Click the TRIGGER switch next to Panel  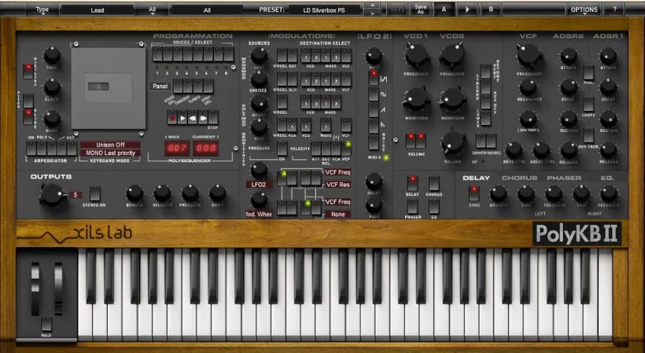188,86
